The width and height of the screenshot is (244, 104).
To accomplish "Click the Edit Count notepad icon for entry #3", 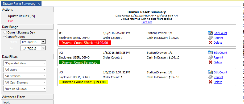I will (x=210, y=72).
